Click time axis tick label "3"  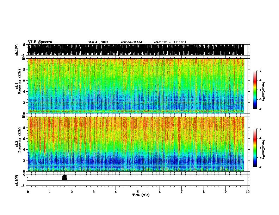click(94, 192)
